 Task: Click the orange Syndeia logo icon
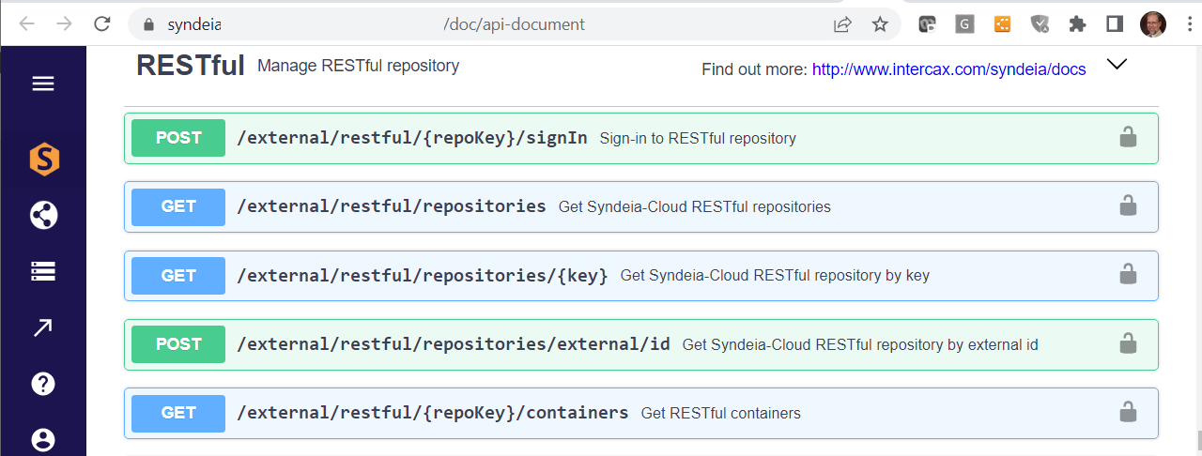pyautogui.click(x=43, y=159)
